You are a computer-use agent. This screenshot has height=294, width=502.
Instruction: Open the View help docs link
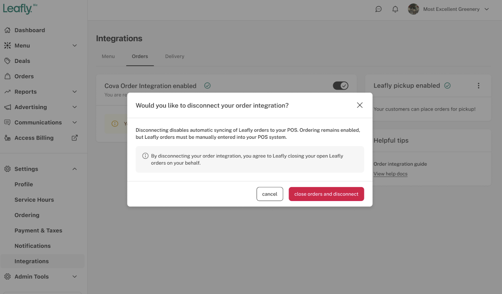pyautogui.click(x=390, y=174)
